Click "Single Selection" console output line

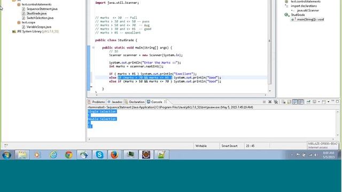click(x=102, y=111)
